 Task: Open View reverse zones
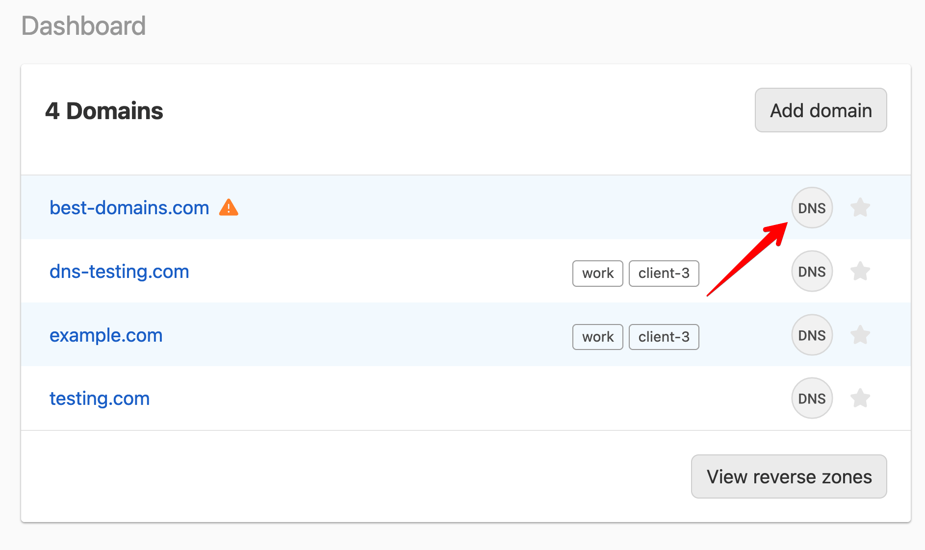point(789,476)
